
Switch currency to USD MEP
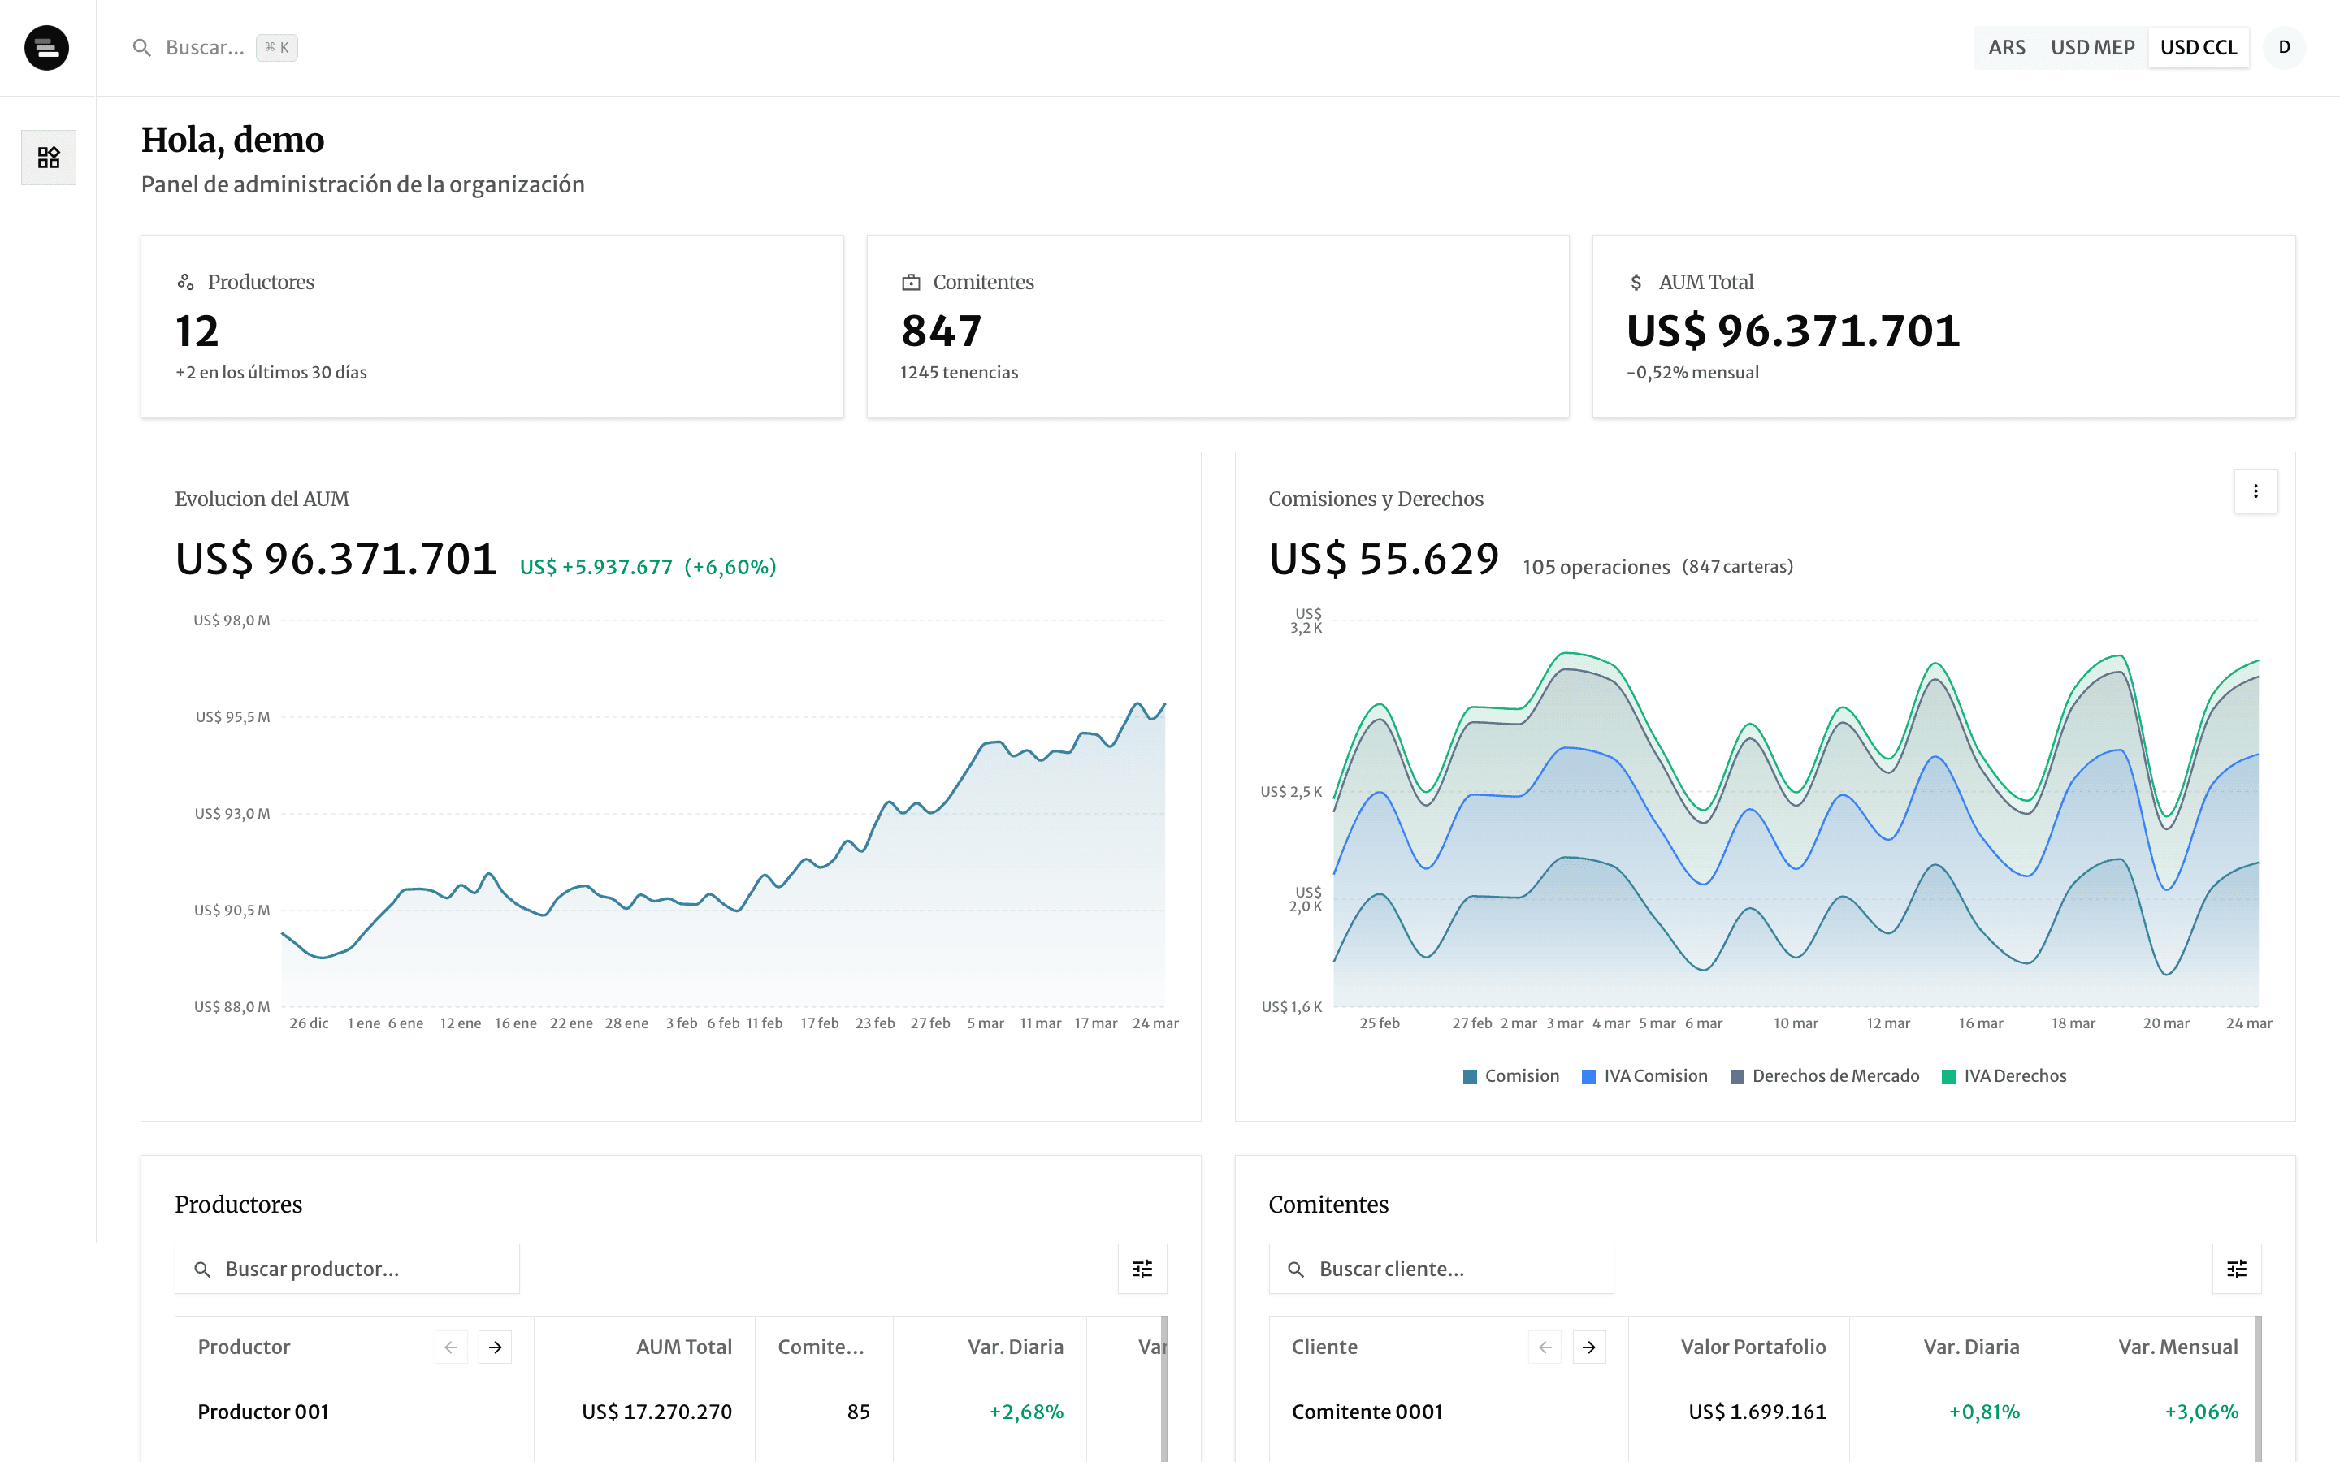[2091, 47]
